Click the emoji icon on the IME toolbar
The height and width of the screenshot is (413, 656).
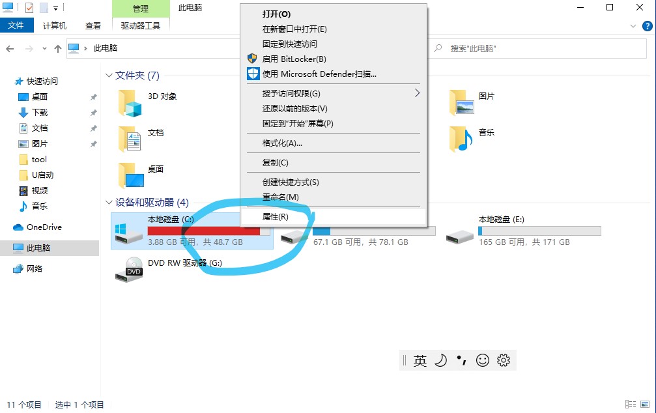482,360
